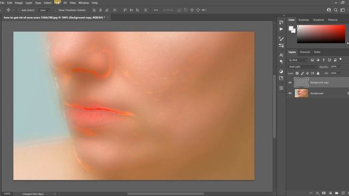The width and height of the screenshot is (349, 196).
Task: Toggle lock position icon
Action: click(308, 73)
